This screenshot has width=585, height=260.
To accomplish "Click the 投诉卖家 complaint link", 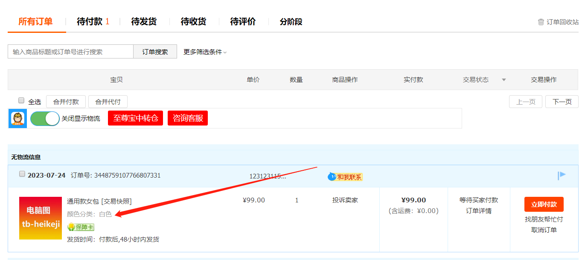I will coord(344,200).
